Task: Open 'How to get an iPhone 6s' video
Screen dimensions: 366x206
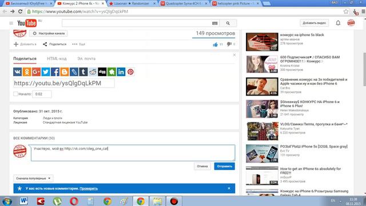Action: 310,171
